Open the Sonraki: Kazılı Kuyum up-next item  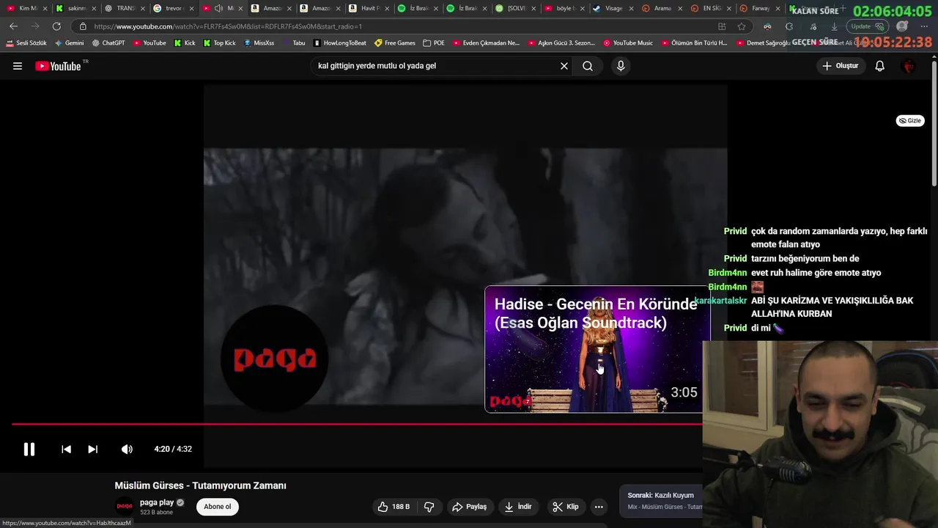pos(661,501)
